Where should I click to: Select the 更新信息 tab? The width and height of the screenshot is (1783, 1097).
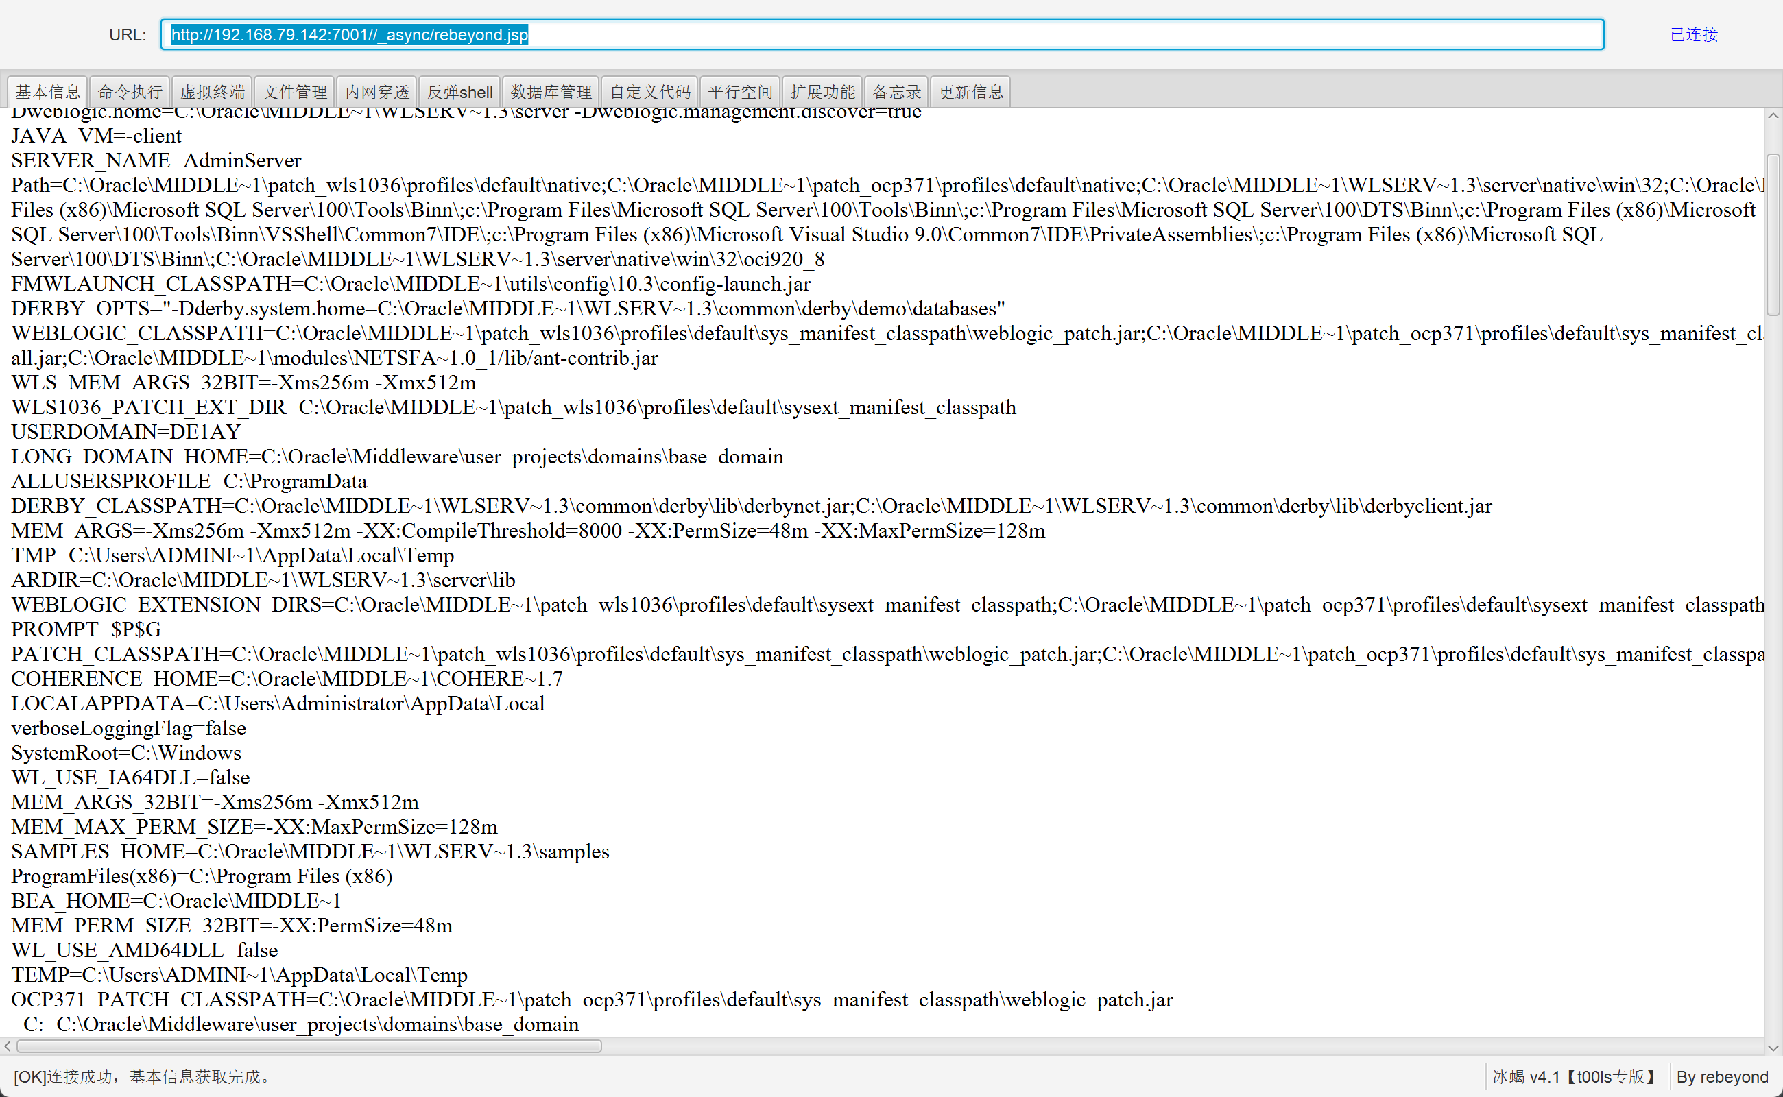[970, 92]
